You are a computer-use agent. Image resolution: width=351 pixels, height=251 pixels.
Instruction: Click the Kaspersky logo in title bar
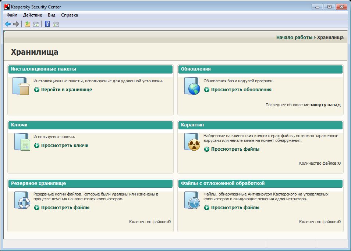tap(7, 7)
